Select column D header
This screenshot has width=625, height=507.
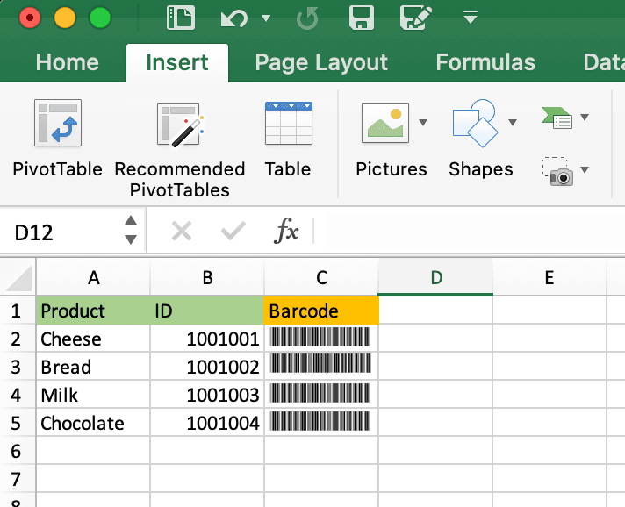tap(435, 277)
